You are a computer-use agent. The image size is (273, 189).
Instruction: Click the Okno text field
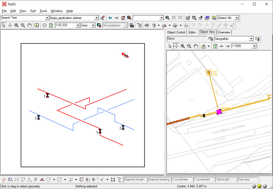pos(187,39)
